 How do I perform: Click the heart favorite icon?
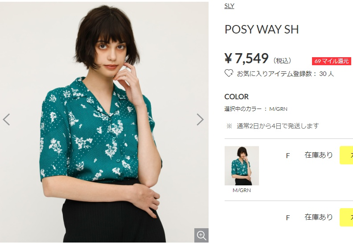(229, 73)
